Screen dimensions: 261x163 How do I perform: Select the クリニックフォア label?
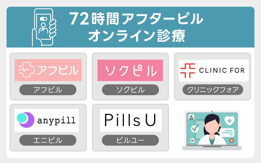pyautogui.click(x=212, y=90)
